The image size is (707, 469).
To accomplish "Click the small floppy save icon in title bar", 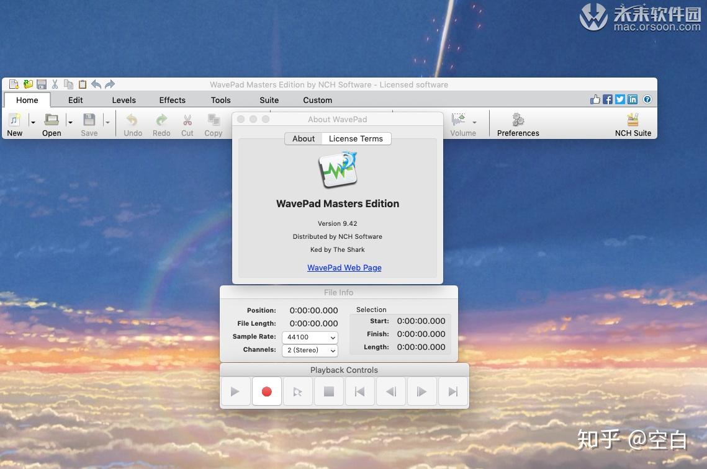I will click(42, 84).
